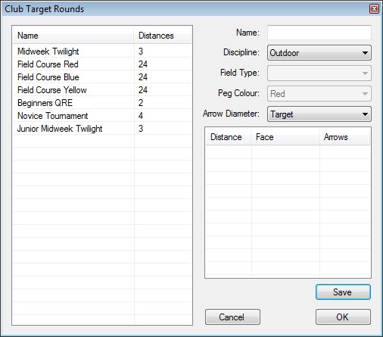The height and width of the screenshot is (337, 383).
Task: Confirm with the OK button
Action: tap(343, 317)
